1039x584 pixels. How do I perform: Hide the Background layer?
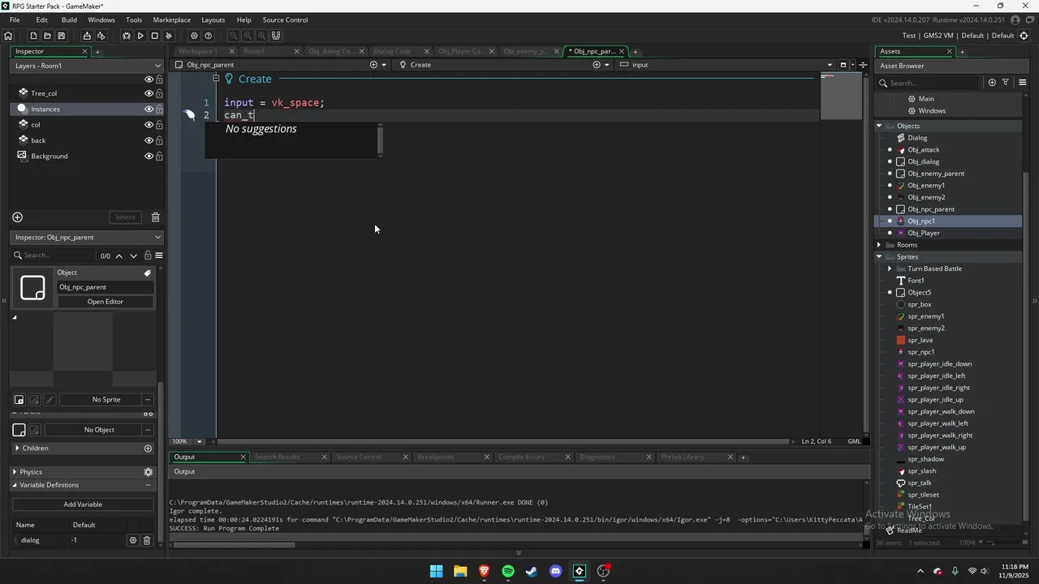coord(149,156)
